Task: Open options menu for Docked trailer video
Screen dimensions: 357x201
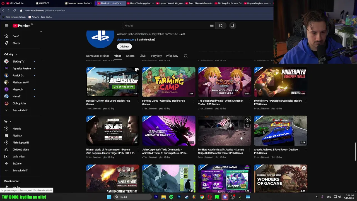Action: 138,101
